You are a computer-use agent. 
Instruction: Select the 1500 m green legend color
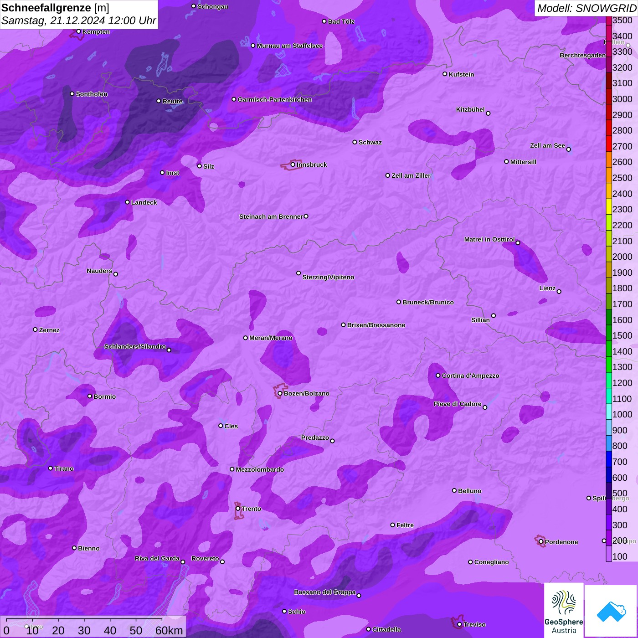pos(609,333)
